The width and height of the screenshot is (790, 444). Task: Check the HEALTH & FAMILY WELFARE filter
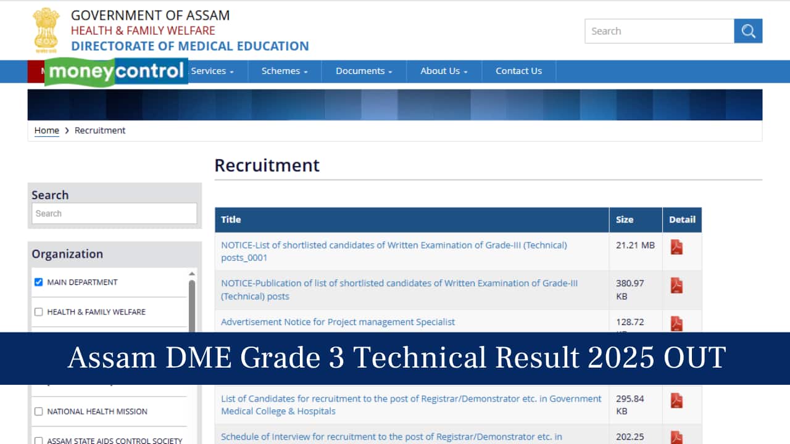tap(38, 312)
